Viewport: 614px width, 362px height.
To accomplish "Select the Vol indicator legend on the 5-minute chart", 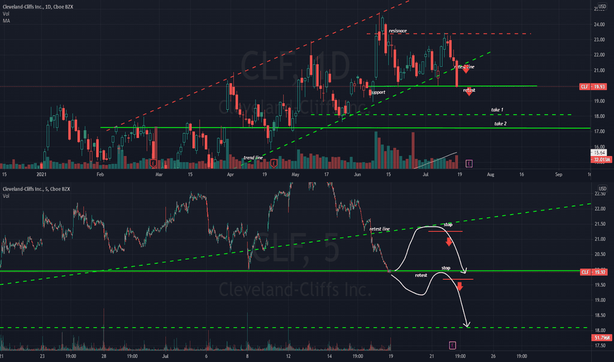I will [x=6, y=196].
